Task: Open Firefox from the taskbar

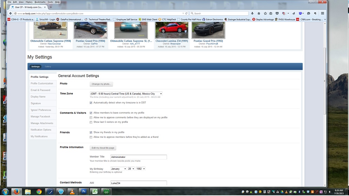Action: pos(16,192)
